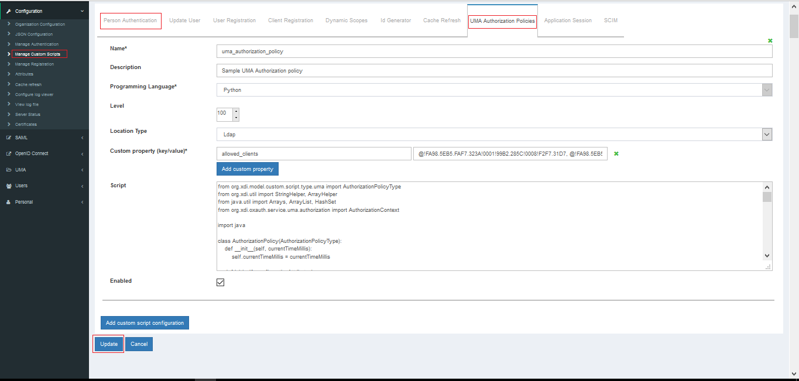
Task: Remove the allowed_clients custom property with green X
Action: [x=616, y=154]
